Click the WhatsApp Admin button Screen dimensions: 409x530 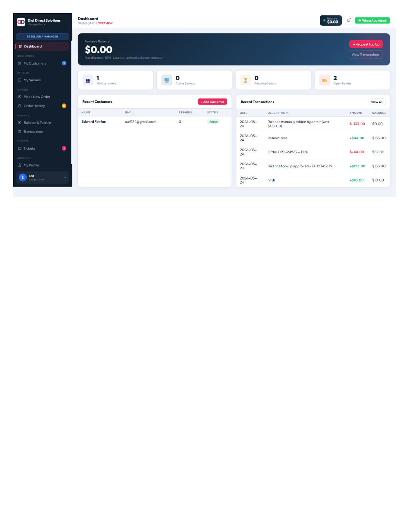point(372,20)
